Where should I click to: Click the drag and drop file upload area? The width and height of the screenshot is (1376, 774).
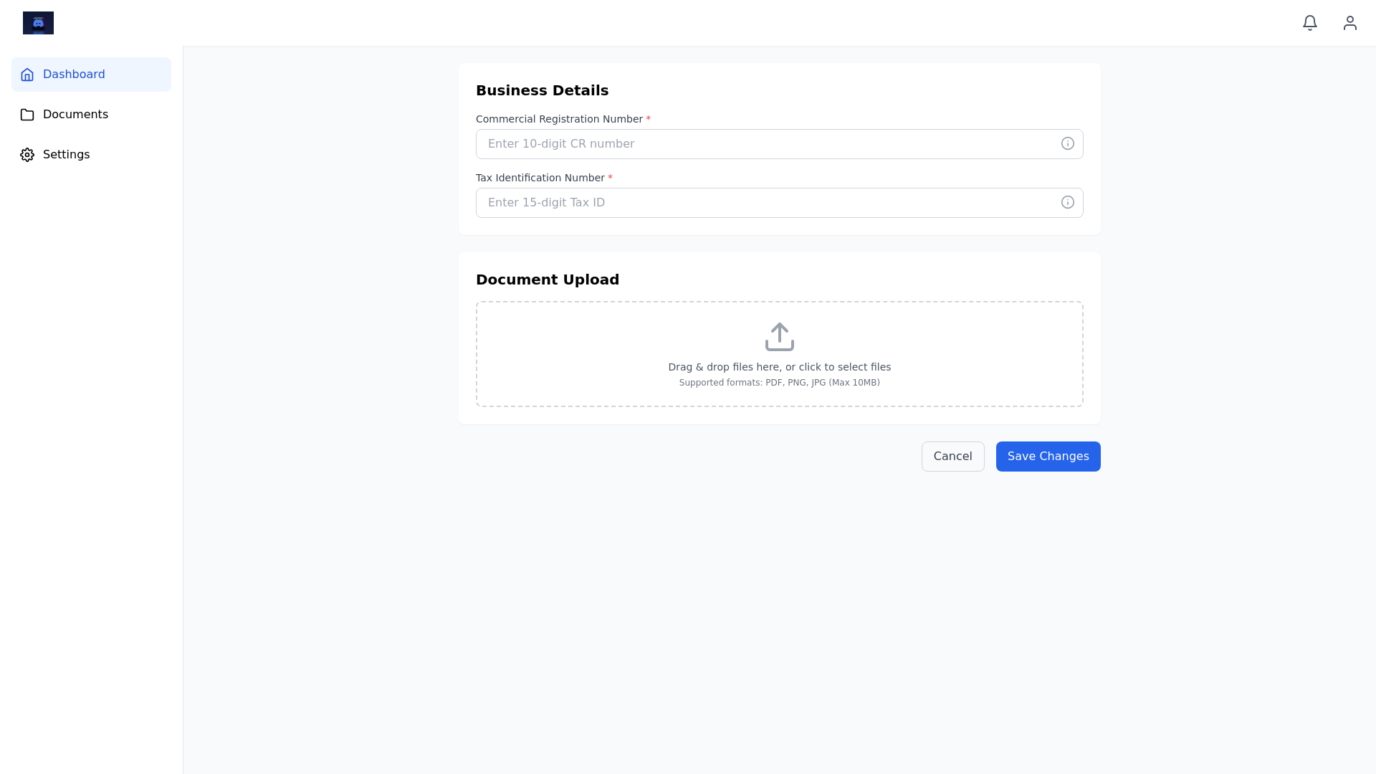[779, 353]
